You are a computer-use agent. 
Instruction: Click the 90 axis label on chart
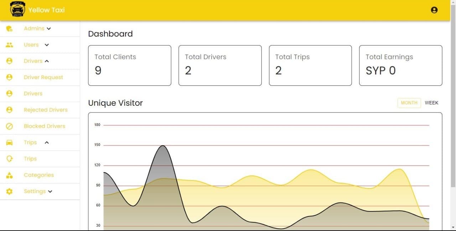click(98, 186)
